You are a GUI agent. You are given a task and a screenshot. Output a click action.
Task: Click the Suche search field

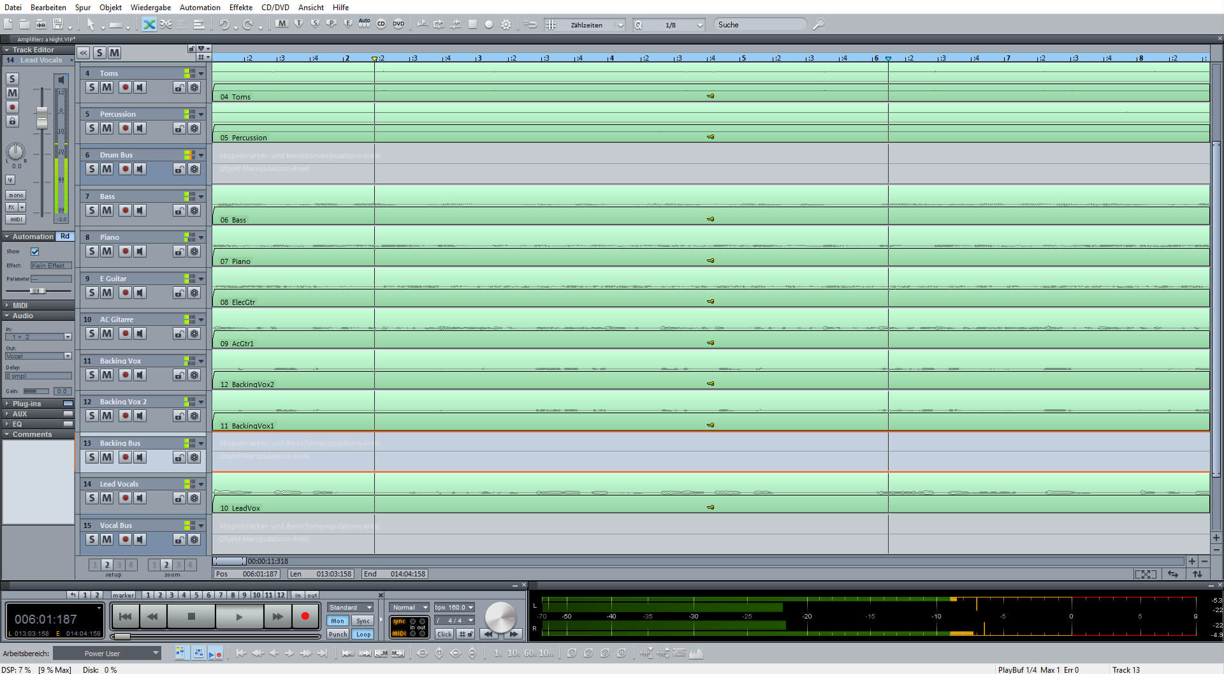[761, 24]
